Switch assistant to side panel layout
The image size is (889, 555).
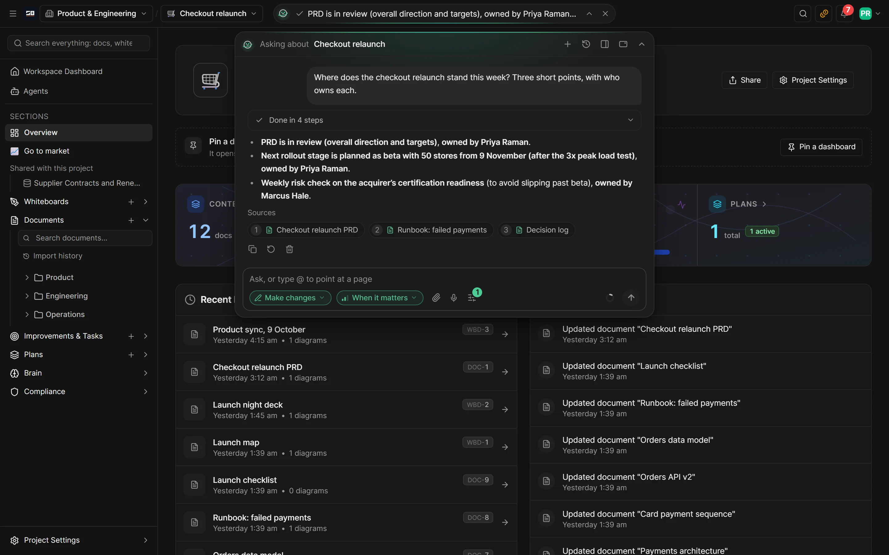tap(605, 44)
